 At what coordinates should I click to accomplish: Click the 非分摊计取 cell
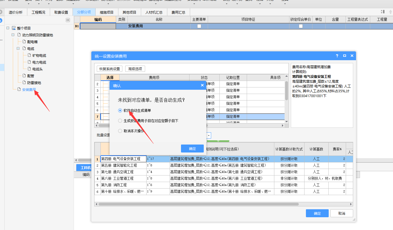[x=289, y=178]
